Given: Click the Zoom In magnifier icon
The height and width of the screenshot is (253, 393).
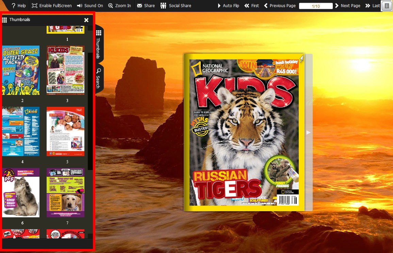Looking at the screenshot, I should (x=111, y=5).
